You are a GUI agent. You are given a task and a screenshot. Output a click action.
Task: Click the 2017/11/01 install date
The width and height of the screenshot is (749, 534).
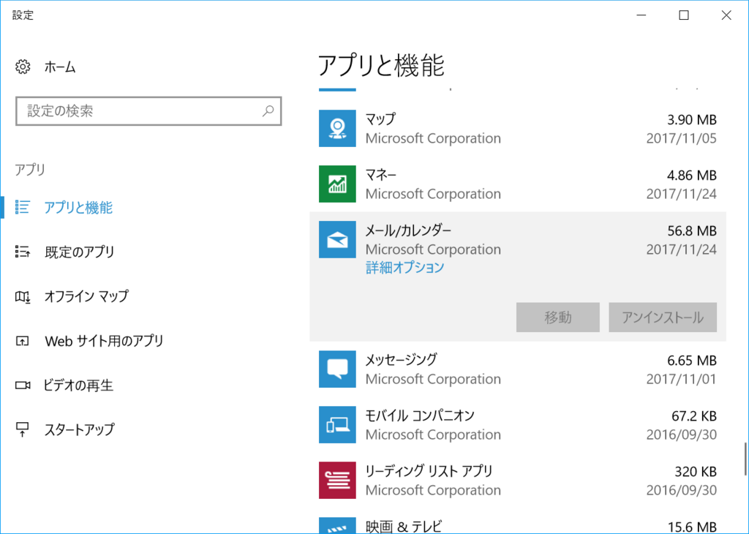pyautogui.click(x=681, y=379)
